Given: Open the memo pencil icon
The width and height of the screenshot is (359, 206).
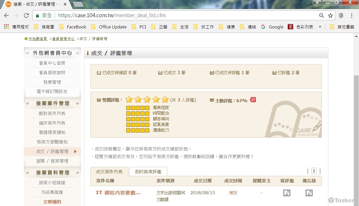Looking at the screenshot, I should tap(309, 193).
